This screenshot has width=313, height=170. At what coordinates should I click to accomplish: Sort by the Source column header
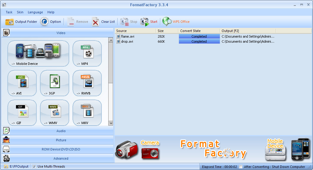[x=135, y=31]
